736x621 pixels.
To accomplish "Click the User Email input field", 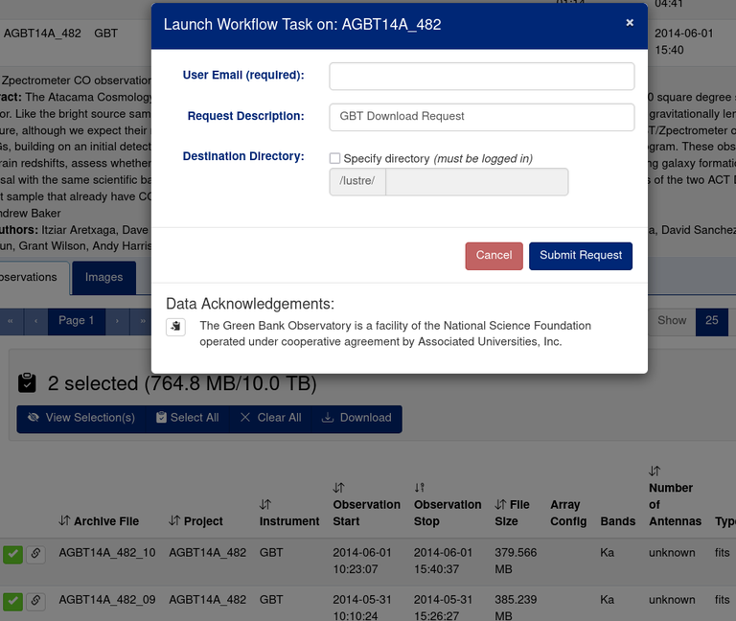I will click(x=481, y=77).
